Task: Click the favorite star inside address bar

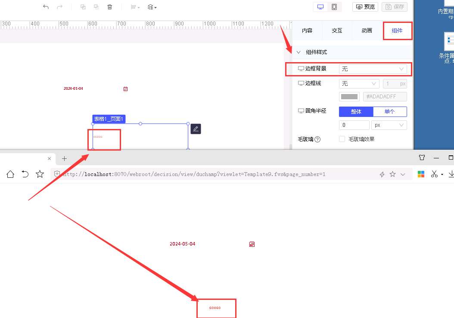Action: (392, 174)
